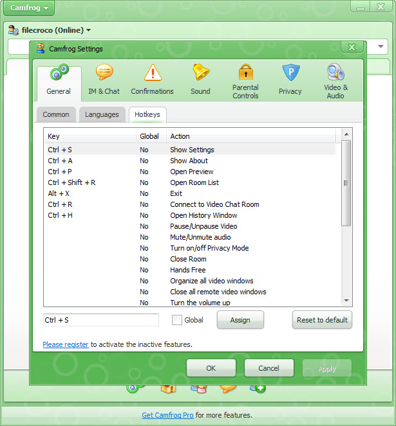The width and height of the screenshot is (396, 426).
Task: Select Turn the volume up row
Action: coord(190,302)
